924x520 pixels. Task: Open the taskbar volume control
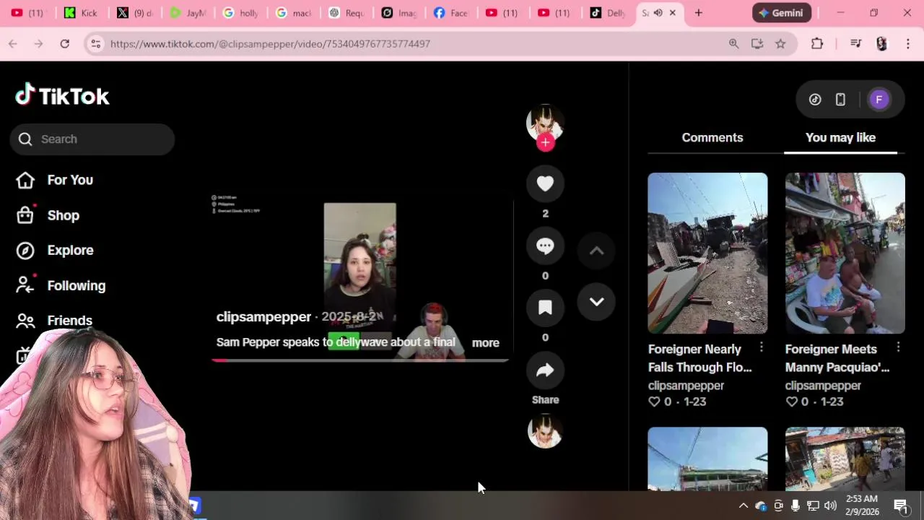click(830, 506)
